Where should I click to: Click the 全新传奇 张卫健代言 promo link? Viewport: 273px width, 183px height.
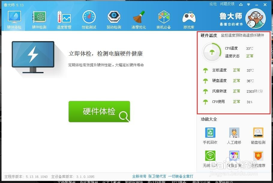(163, 176)
